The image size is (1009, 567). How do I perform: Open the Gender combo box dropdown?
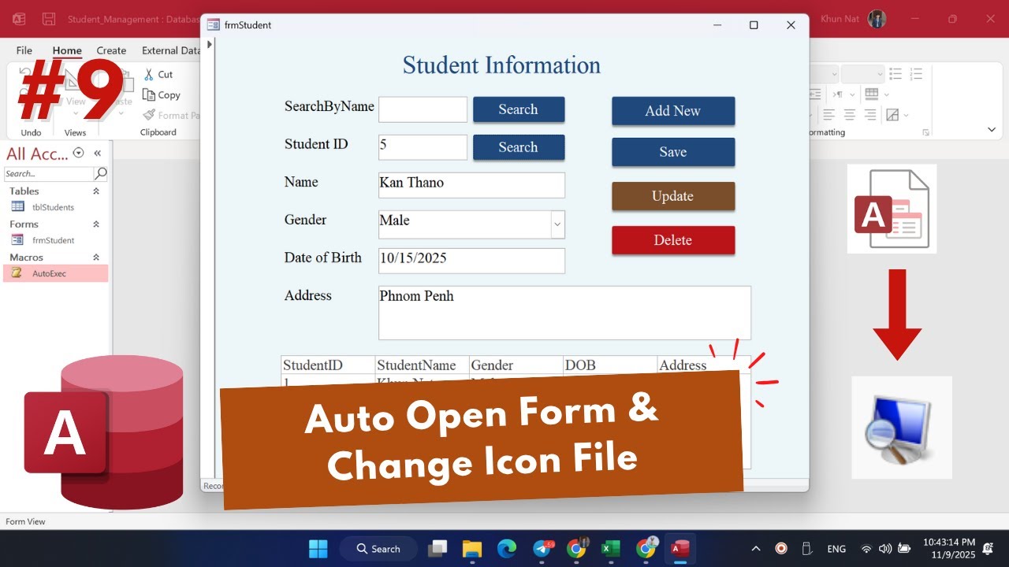(557, 224)
